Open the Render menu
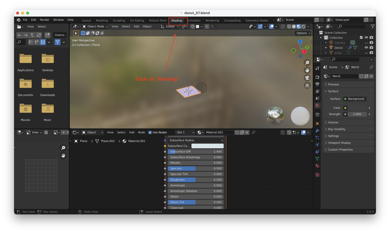Image resolution: width=390 pixels, height=233 pixels. [x=44, y=20]
